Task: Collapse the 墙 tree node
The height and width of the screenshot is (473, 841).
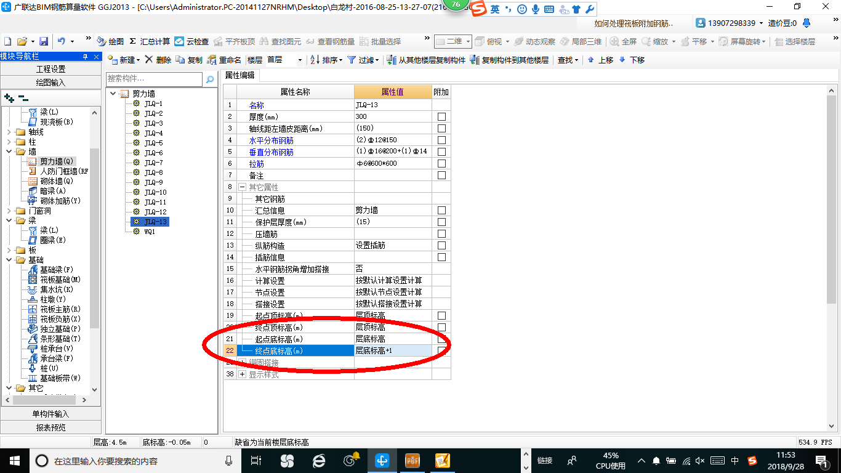Action: (9, 152)
